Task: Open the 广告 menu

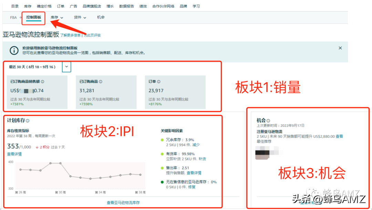Action: [x=74, y=6]
